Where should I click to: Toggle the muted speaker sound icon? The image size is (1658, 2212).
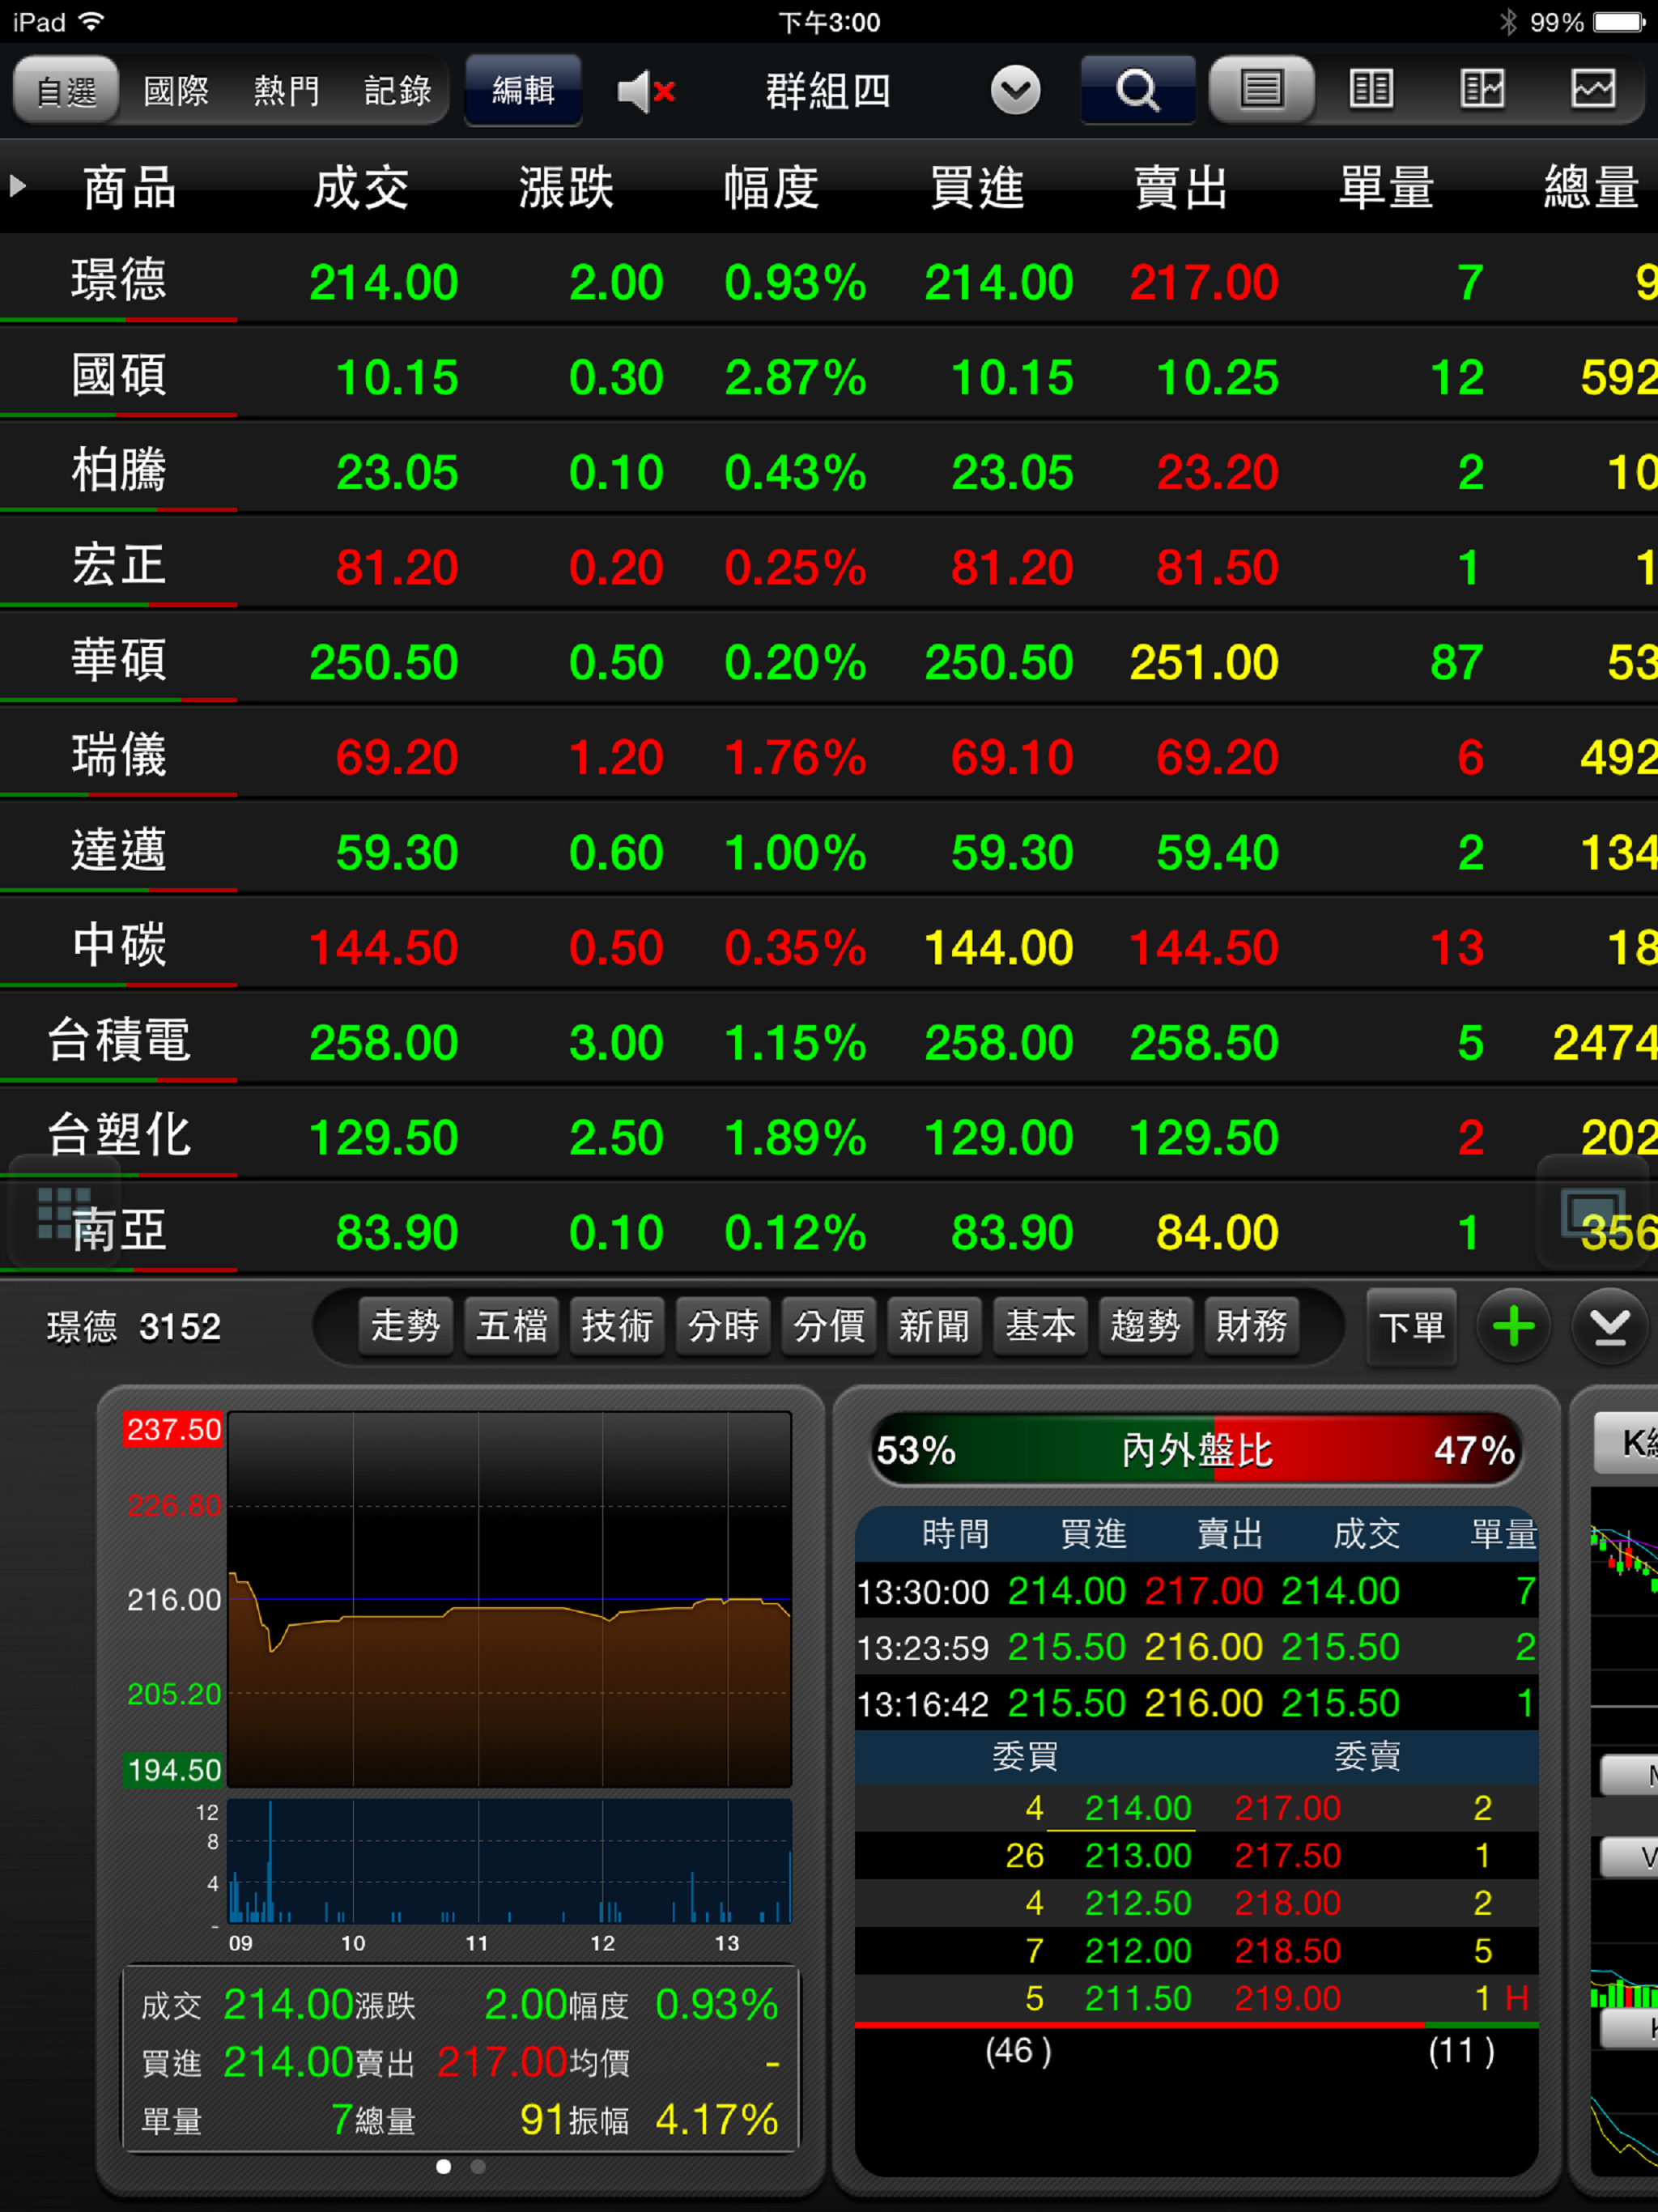point(645,92)
